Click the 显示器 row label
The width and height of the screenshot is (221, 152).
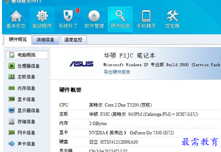[x=66, y=150]
